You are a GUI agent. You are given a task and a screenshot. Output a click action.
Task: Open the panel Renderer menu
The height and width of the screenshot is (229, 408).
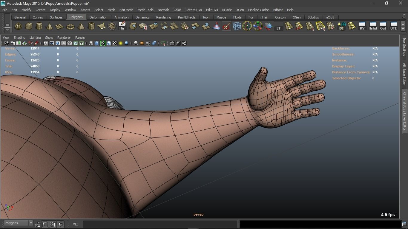pyautogui.click(x=64, y=38)
